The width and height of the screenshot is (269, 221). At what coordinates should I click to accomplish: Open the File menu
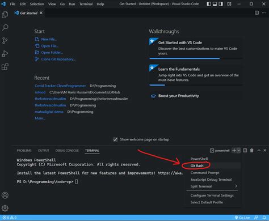pos(12,4)
